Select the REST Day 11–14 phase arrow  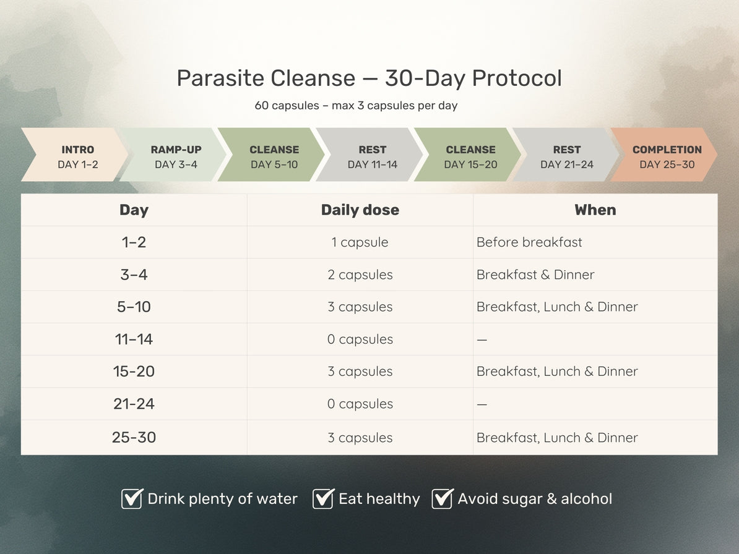[369, 156]
